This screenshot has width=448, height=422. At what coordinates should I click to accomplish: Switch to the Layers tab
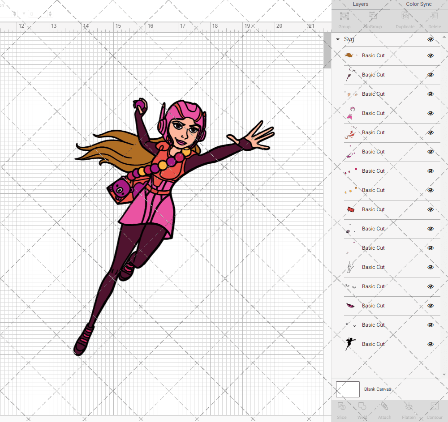[x=360, y=4]
